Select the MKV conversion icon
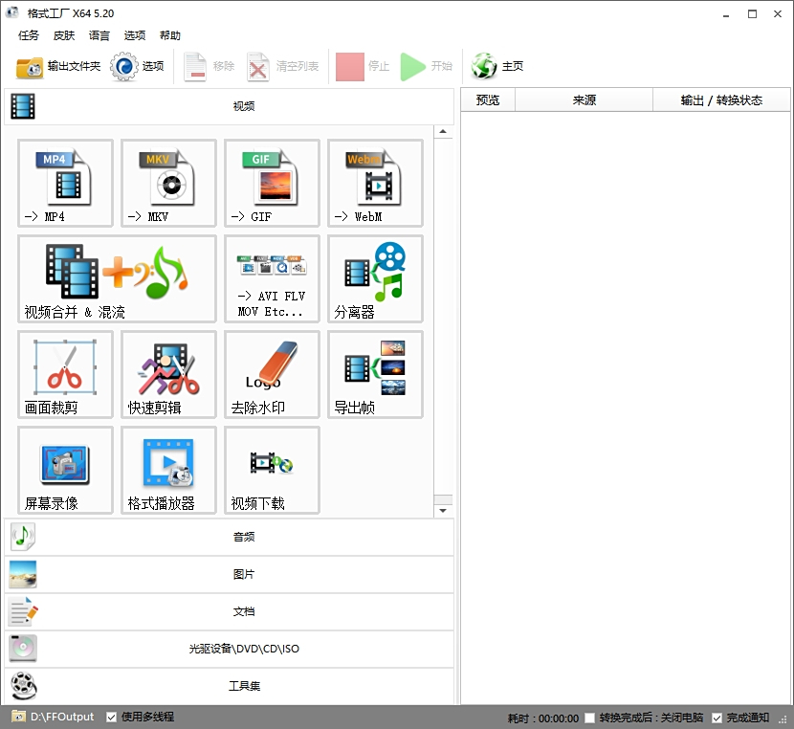 [x=168, y=183]
